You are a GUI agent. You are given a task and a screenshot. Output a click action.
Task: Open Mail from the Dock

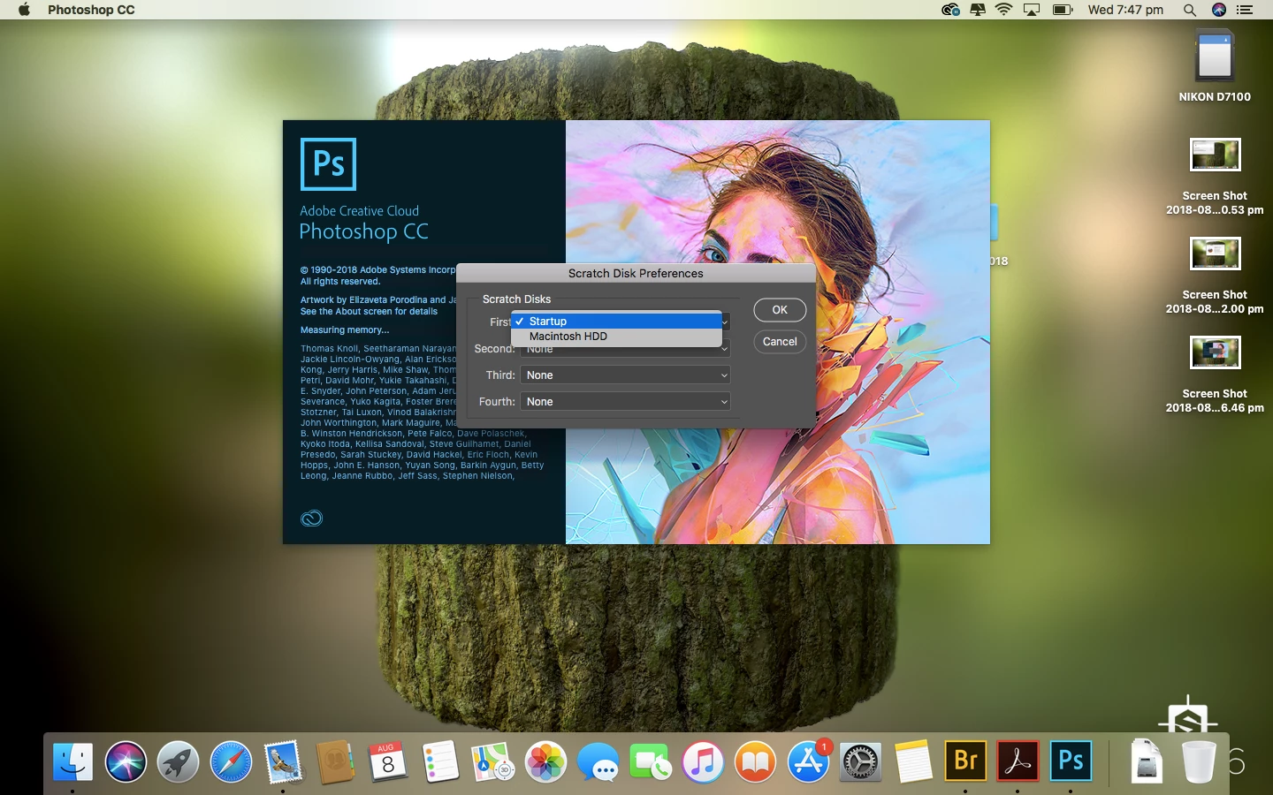pos(283,761)
